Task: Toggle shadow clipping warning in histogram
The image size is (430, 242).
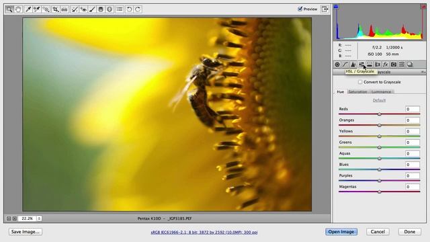Action: (x=336, y=7)
